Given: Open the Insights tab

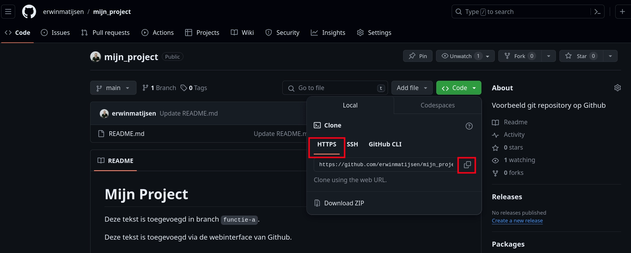Looking at the screenshot, I should point(328,33).
